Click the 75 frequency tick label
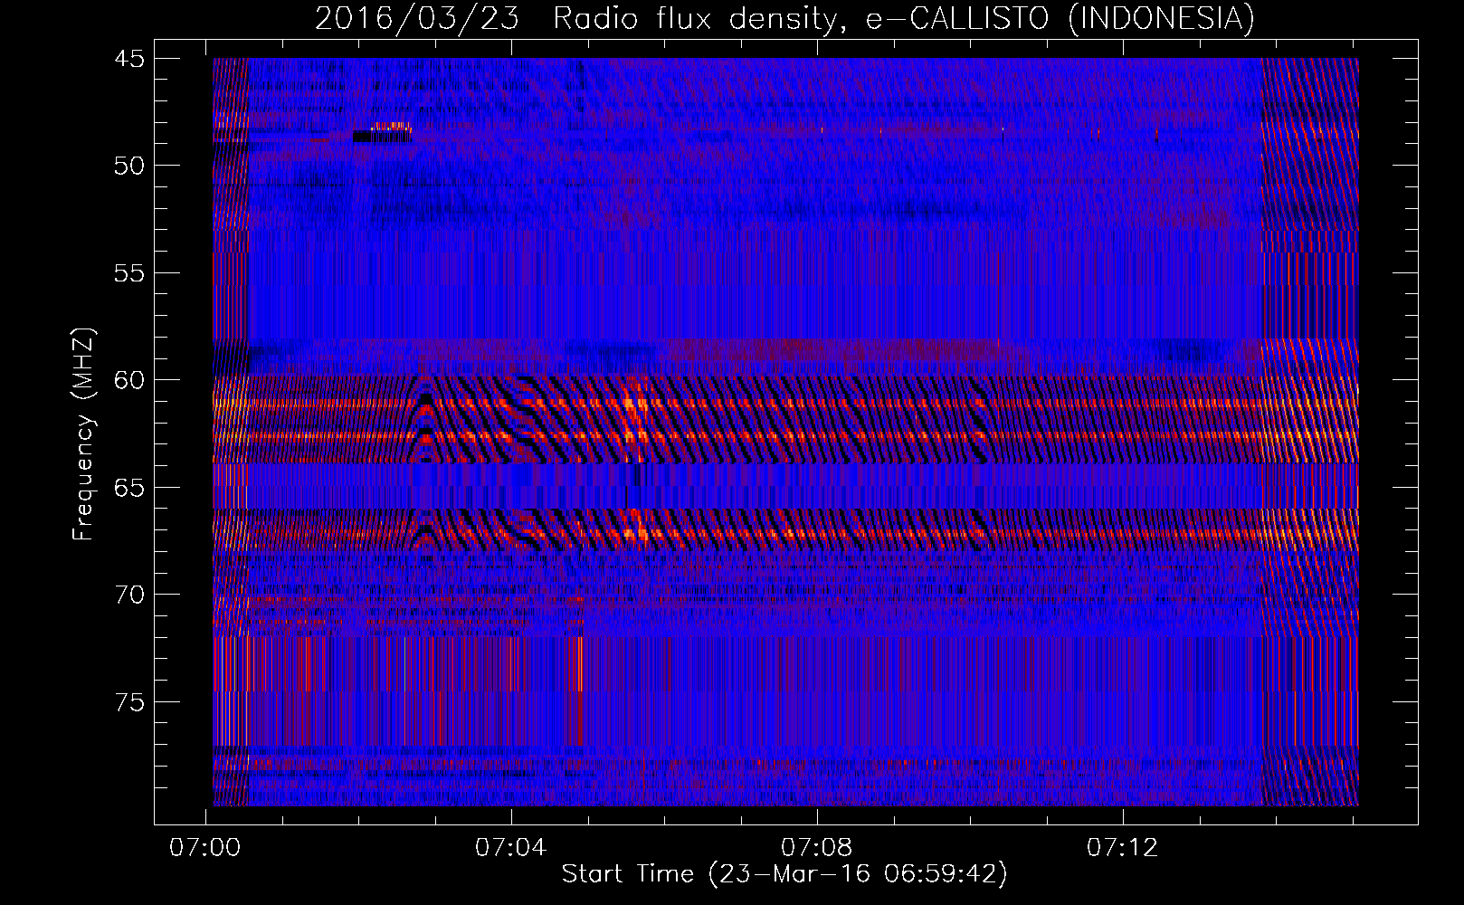1464x905 pixels. click(129, 702)
